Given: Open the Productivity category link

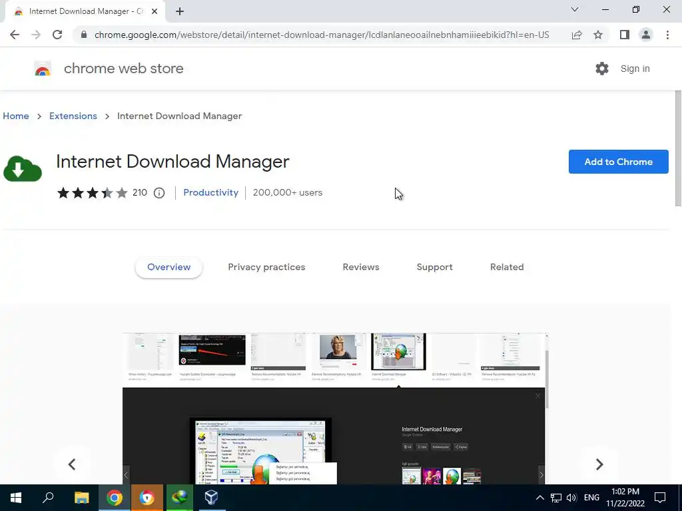Looking at the screenshot, I should coord(210,192).
